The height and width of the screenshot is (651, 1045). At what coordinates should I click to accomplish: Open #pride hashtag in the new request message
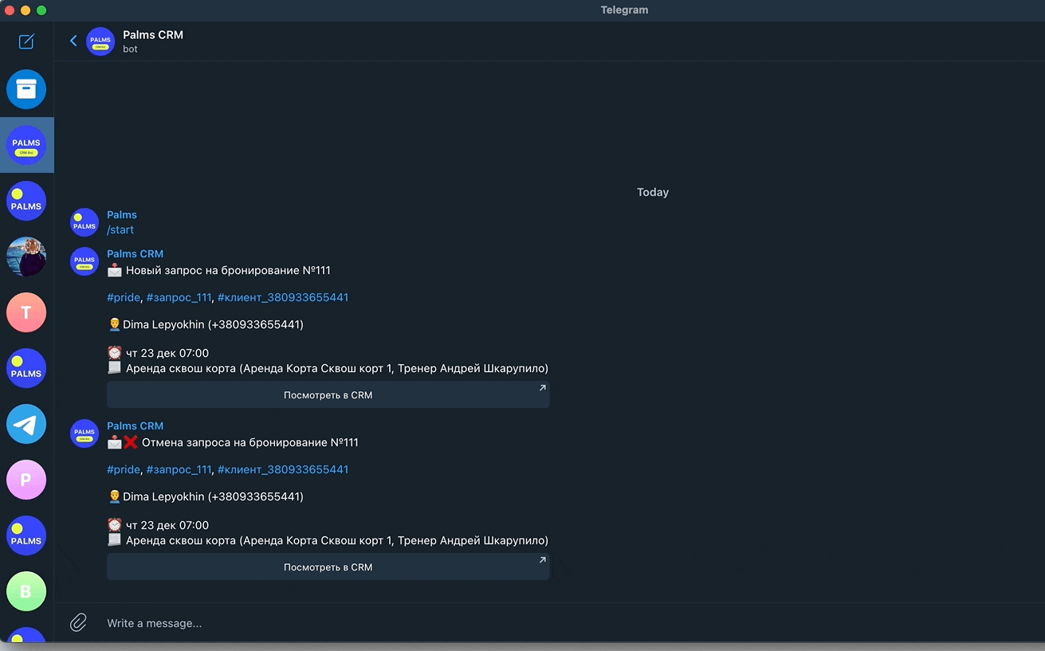124,297
